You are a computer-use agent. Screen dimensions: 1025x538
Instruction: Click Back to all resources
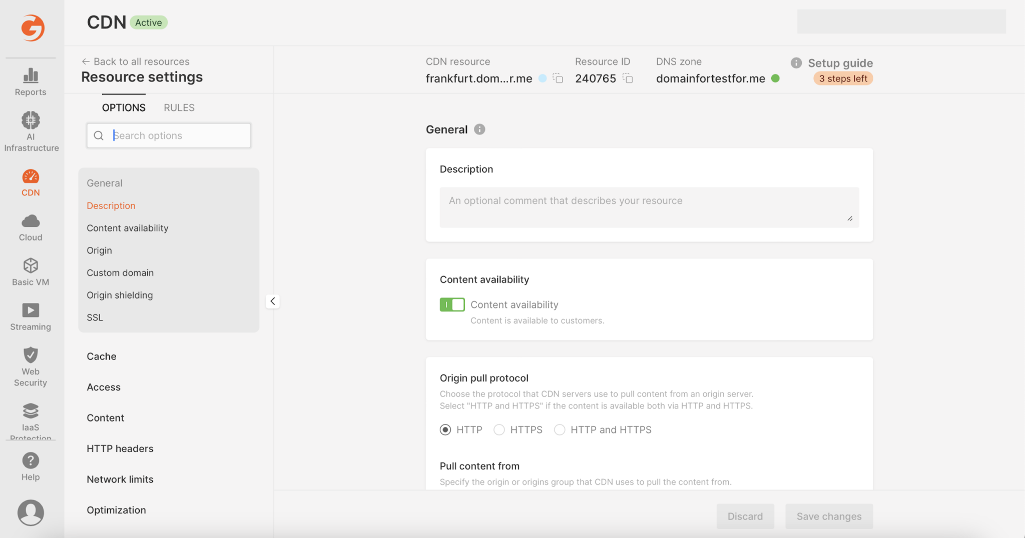136,61
